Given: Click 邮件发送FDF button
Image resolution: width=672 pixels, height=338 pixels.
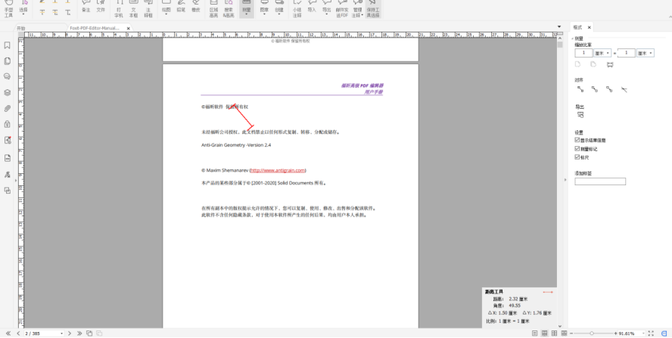Looking at the screenshot, I should (341, 8).
